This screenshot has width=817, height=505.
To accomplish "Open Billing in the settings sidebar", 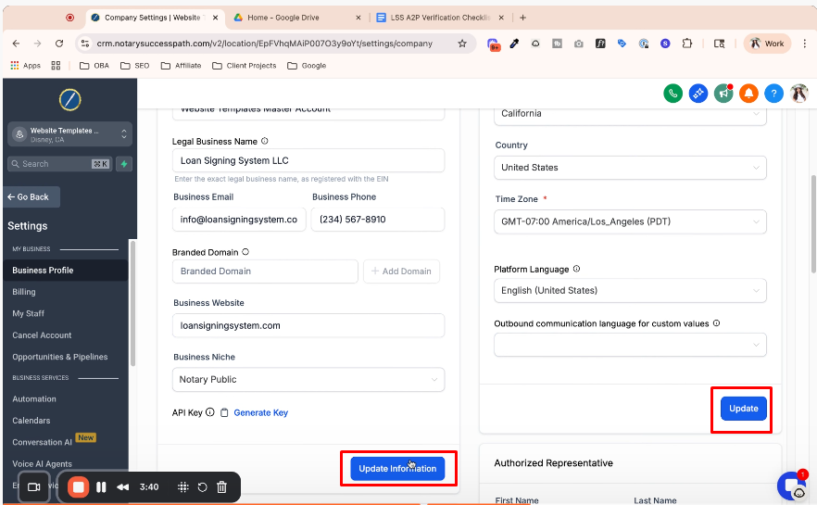I will coord(24,292).
